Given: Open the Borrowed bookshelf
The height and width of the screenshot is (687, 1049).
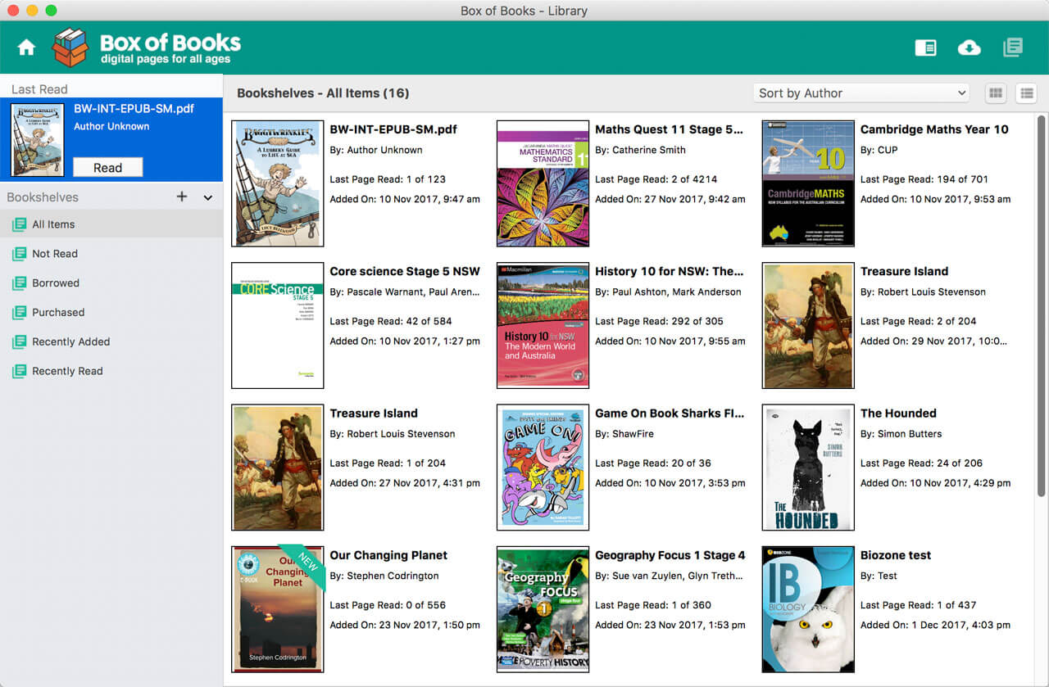Looking at the screenshot, I should (x=111, y=283).
